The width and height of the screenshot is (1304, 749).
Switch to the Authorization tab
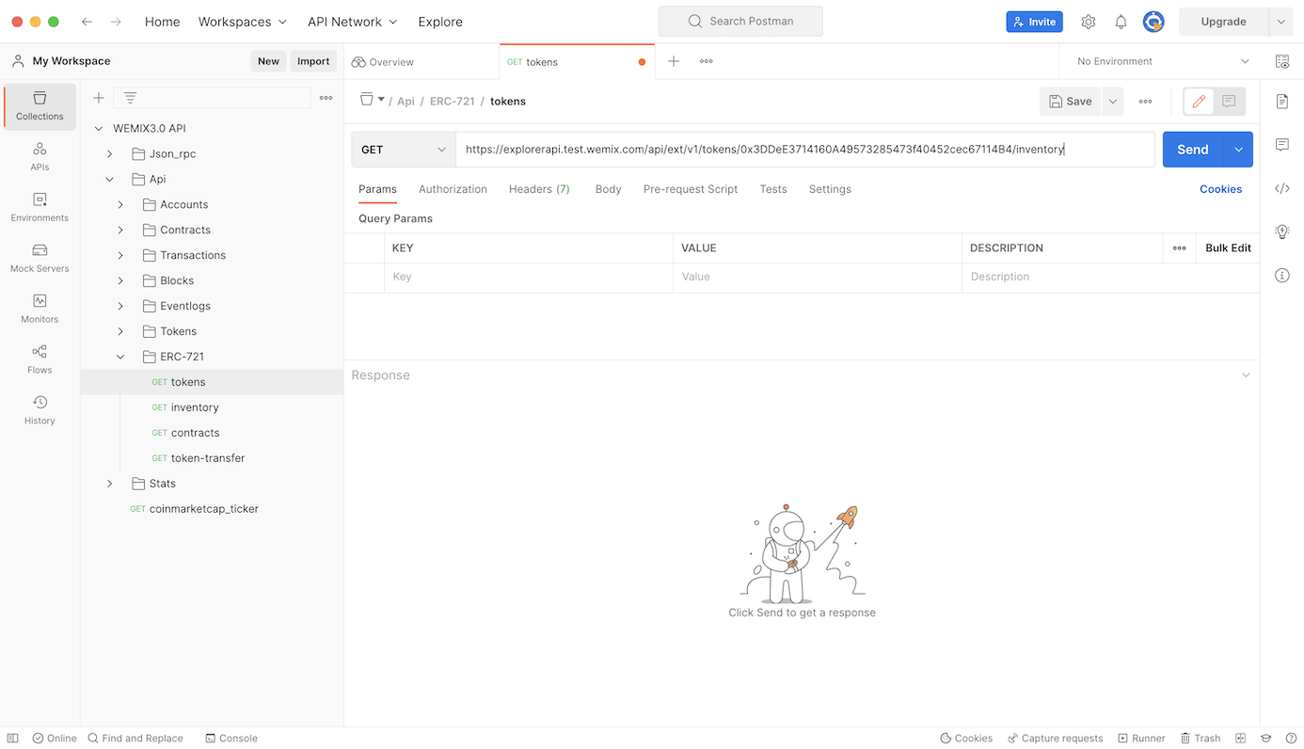[453, 189]
